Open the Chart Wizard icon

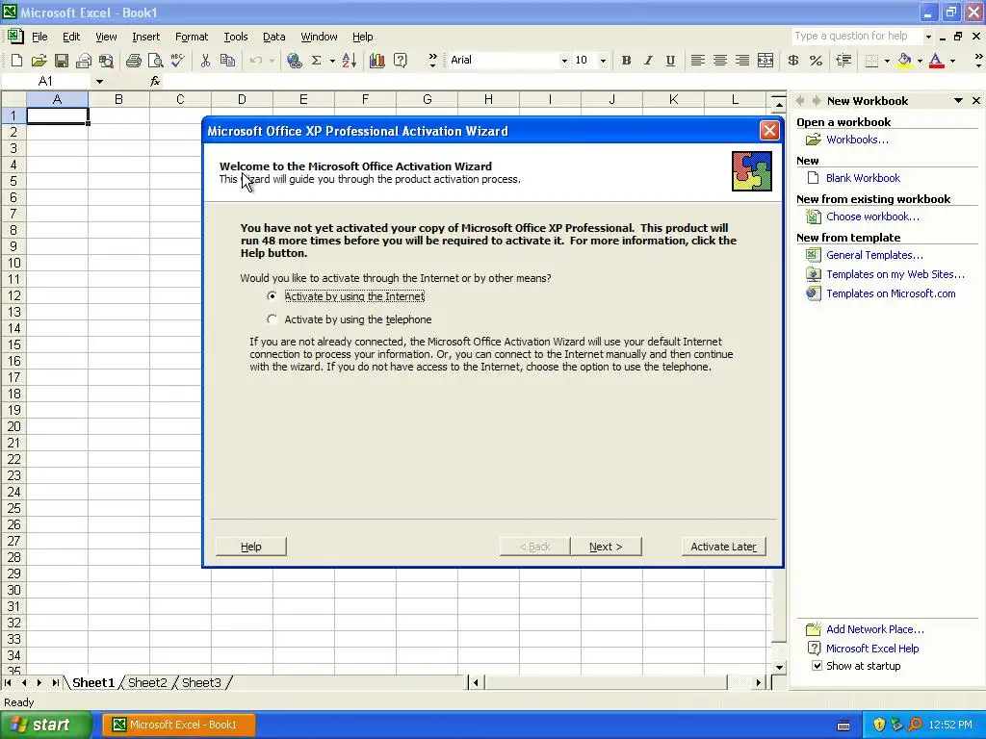point(377,61)
